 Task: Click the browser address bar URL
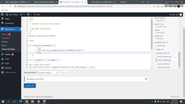tap(64, 6)
